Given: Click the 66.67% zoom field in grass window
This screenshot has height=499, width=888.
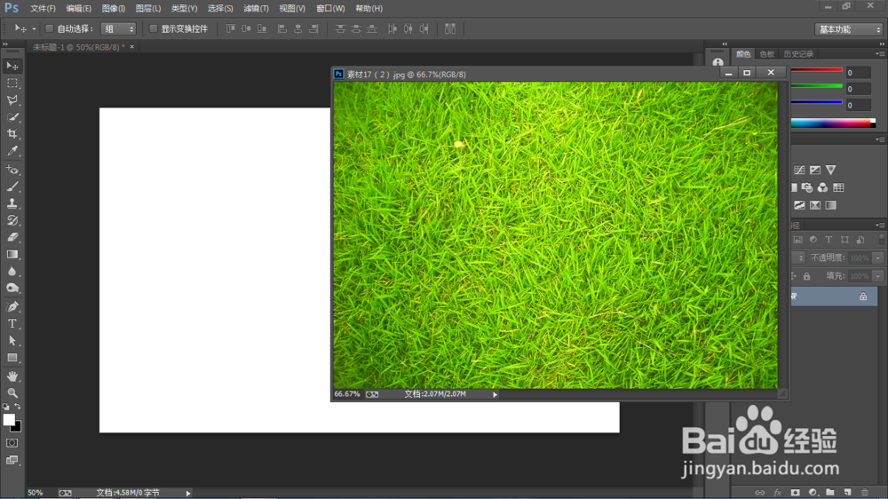Looking at the screenshot, I should 346,393.
